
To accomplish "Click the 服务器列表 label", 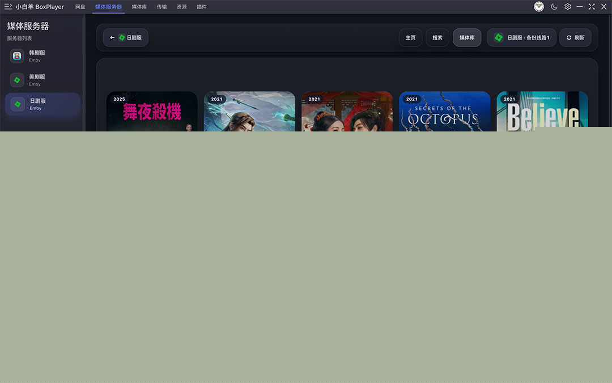I will (19, 39).
